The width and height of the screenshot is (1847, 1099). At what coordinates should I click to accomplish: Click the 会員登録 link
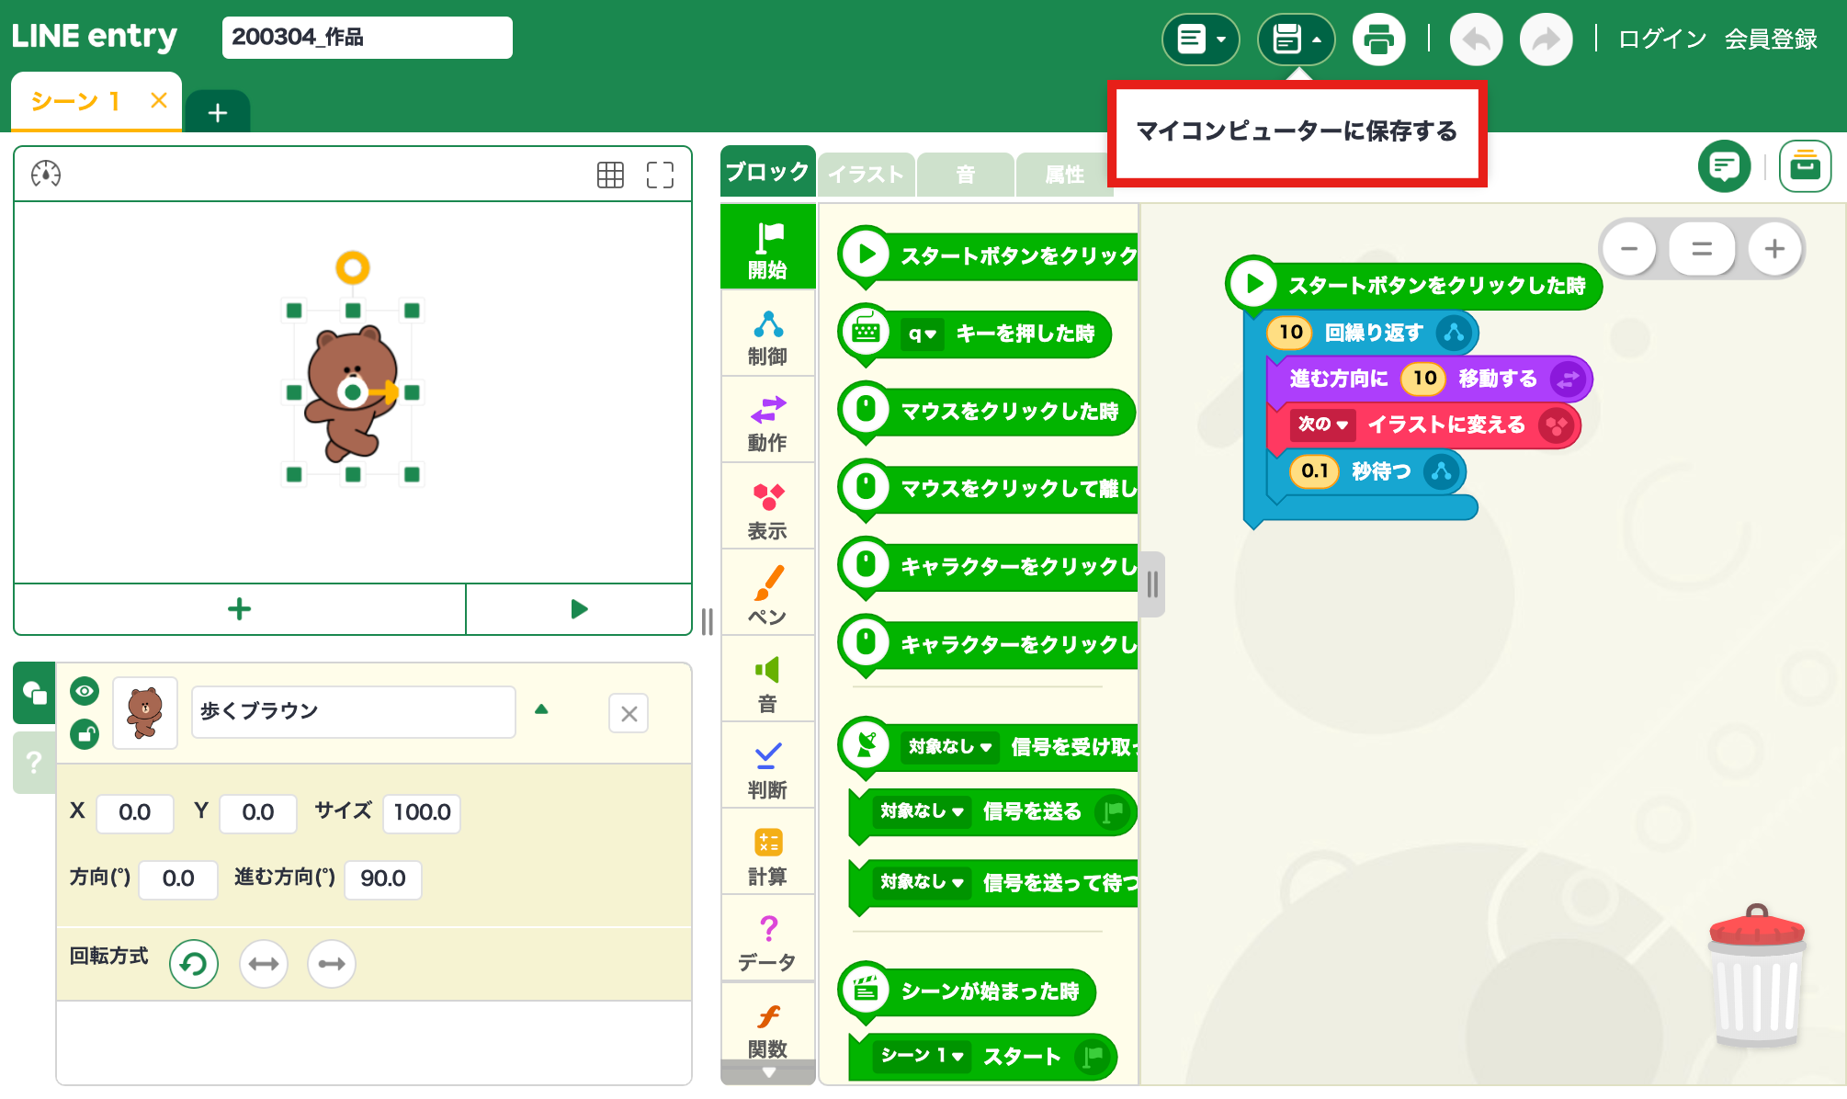pos(1771,40)
